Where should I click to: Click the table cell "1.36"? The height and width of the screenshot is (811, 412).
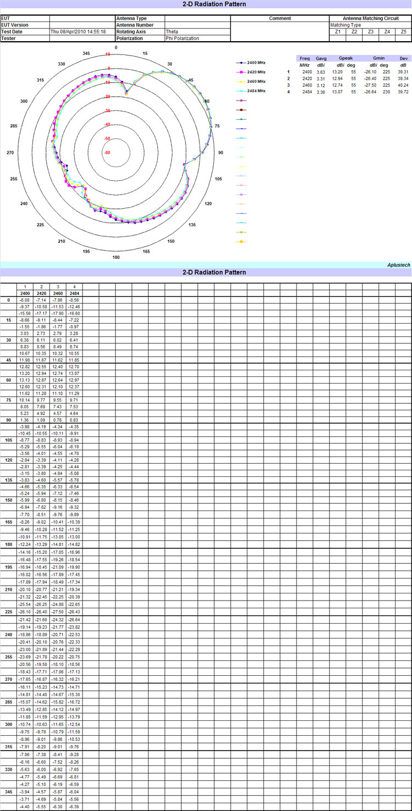pyautogui.click(x=25, y=420)
